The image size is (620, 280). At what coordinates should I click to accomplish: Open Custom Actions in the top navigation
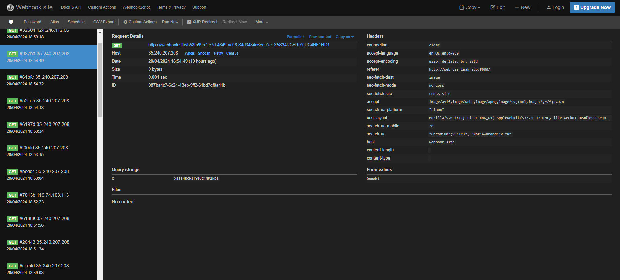[x=102, y=7]
